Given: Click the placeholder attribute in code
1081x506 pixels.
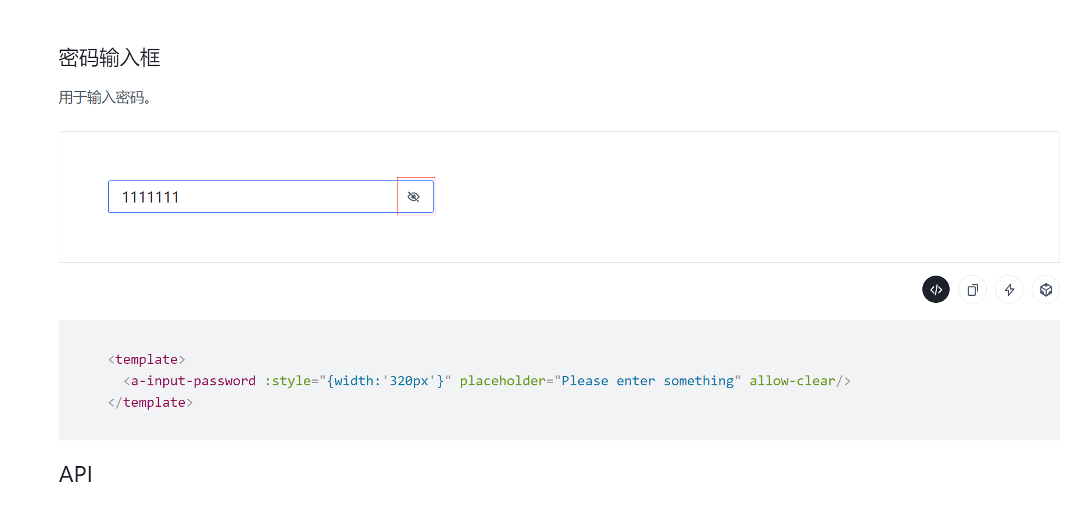Looking at the screenshot, I should point(503,381).
